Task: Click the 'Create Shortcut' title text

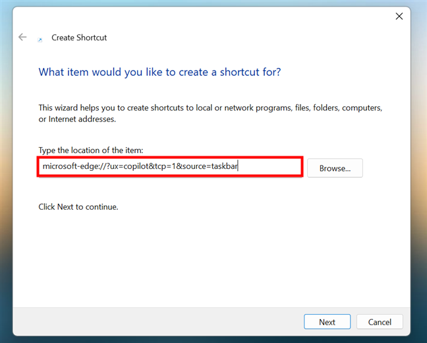Action: 79,38
